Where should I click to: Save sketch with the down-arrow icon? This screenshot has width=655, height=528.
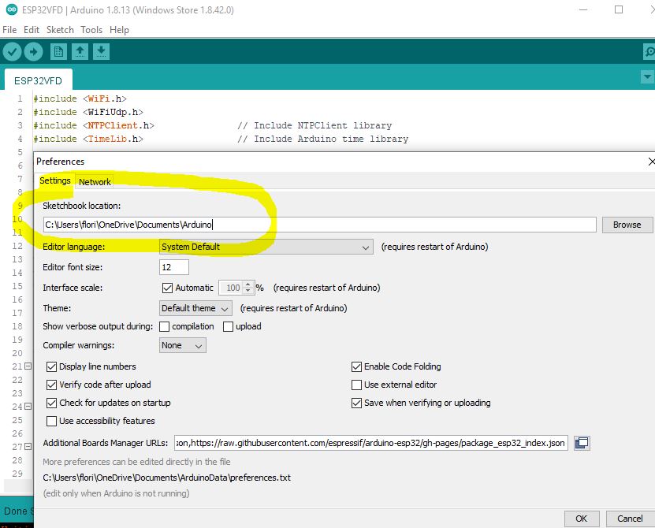[101, 52]
